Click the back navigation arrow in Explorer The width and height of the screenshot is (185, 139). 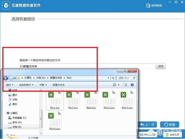[x=6, y=78]
